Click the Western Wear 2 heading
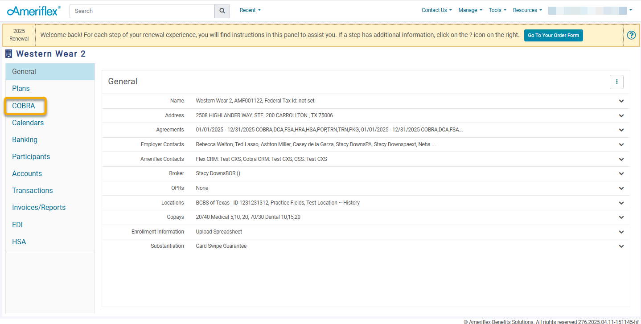Viewport: 641px width, 324px height. (x=51, y=54)
